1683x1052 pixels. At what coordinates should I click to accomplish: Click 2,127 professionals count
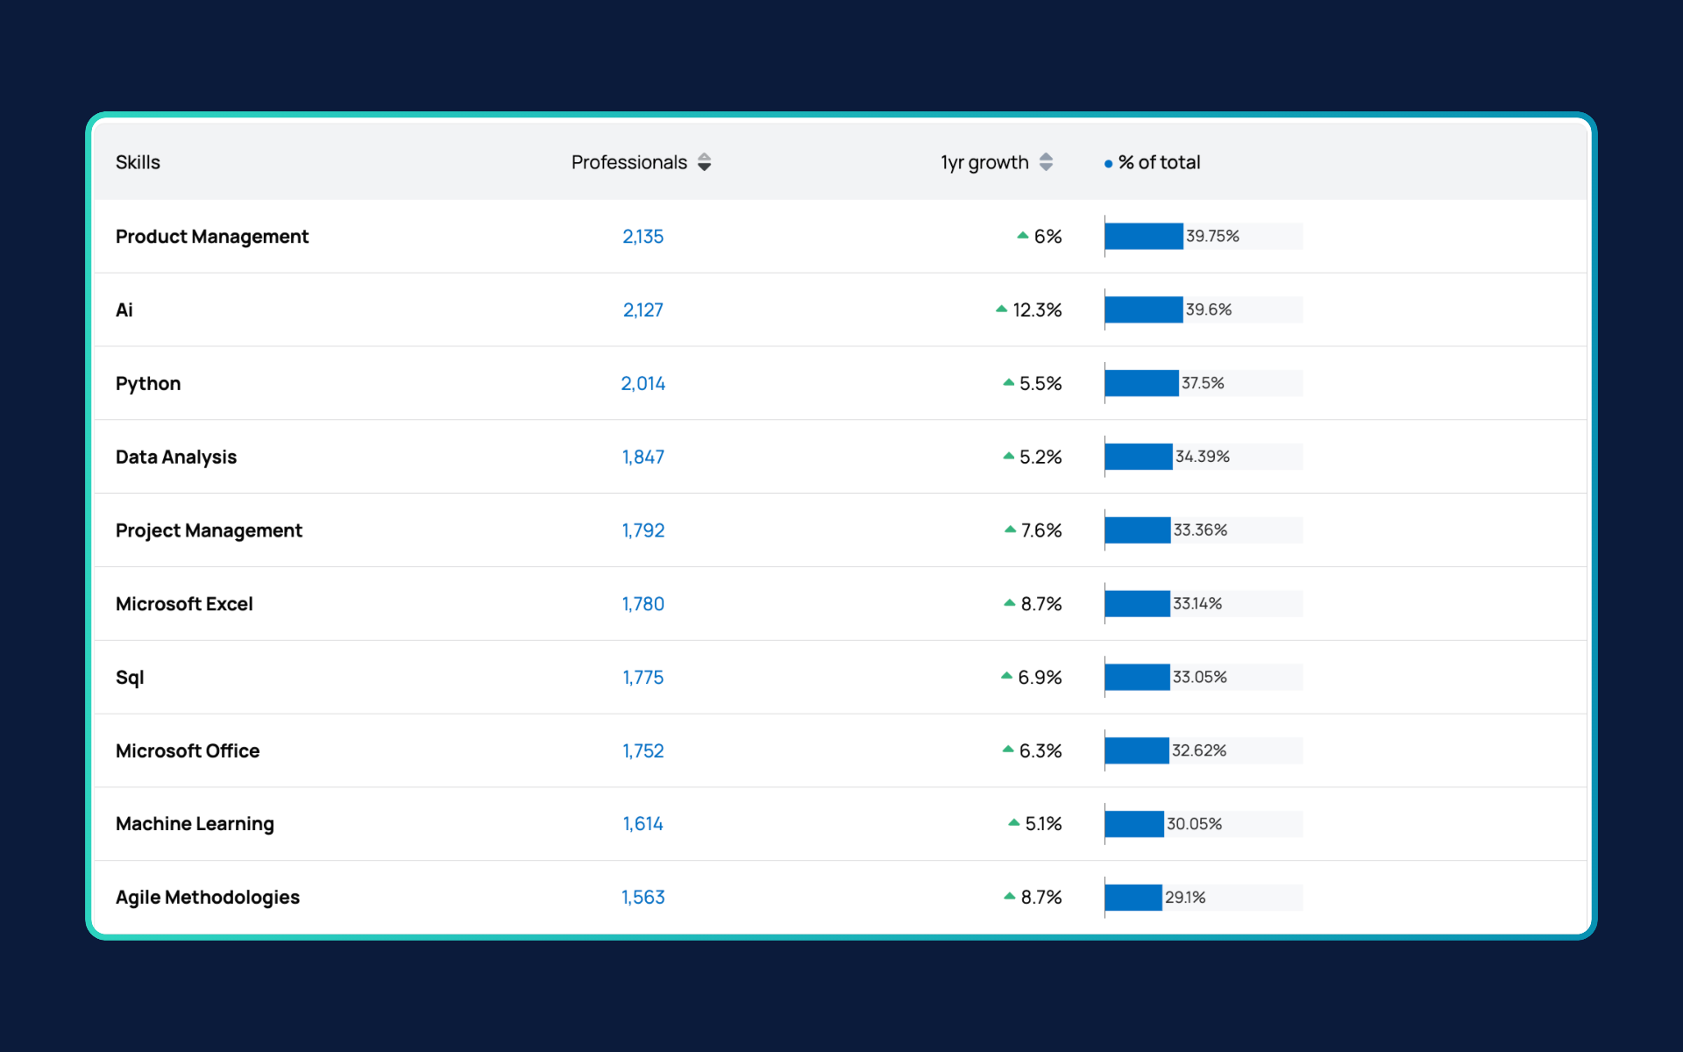643,310
